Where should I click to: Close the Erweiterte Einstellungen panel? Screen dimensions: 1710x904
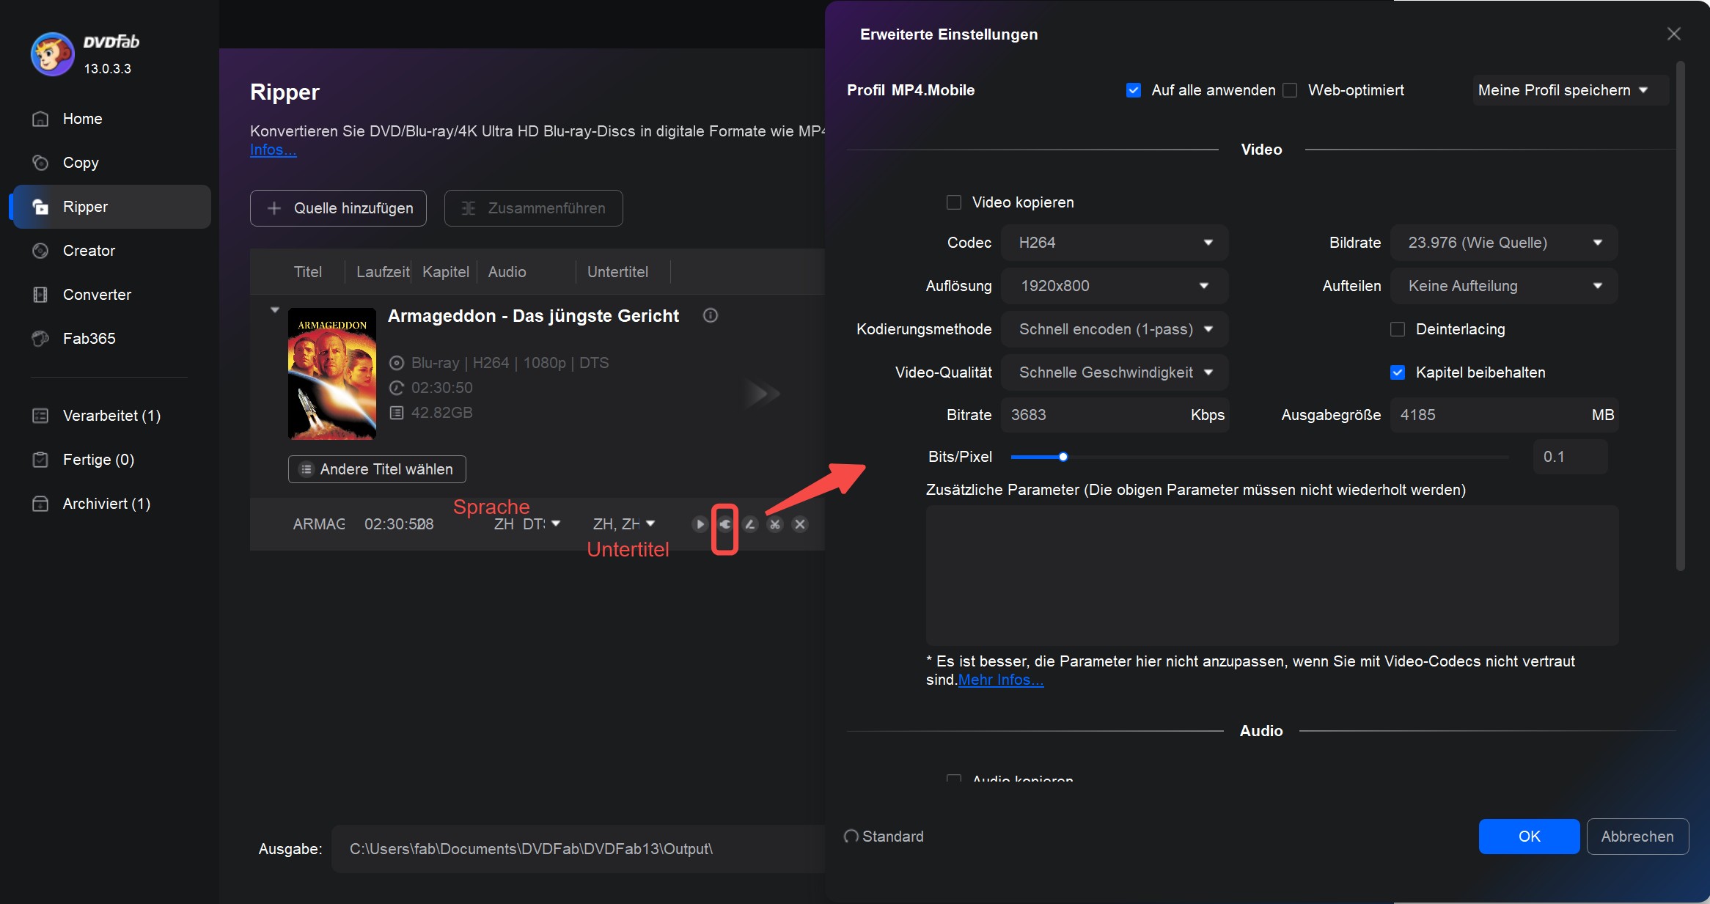tap(1673, 34)
